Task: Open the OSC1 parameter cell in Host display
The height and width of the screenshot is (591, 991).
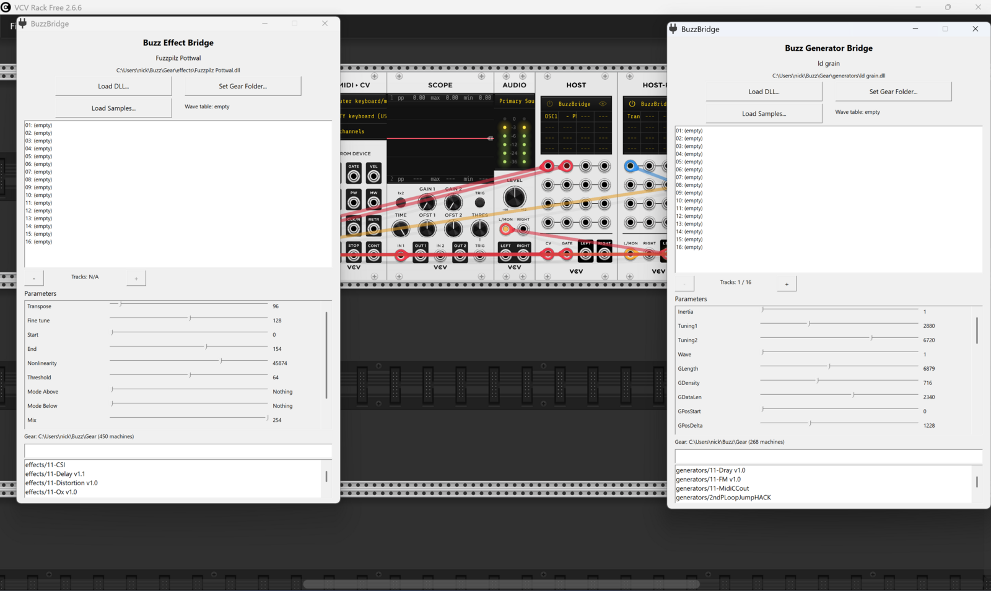Action: coord(551,116)
